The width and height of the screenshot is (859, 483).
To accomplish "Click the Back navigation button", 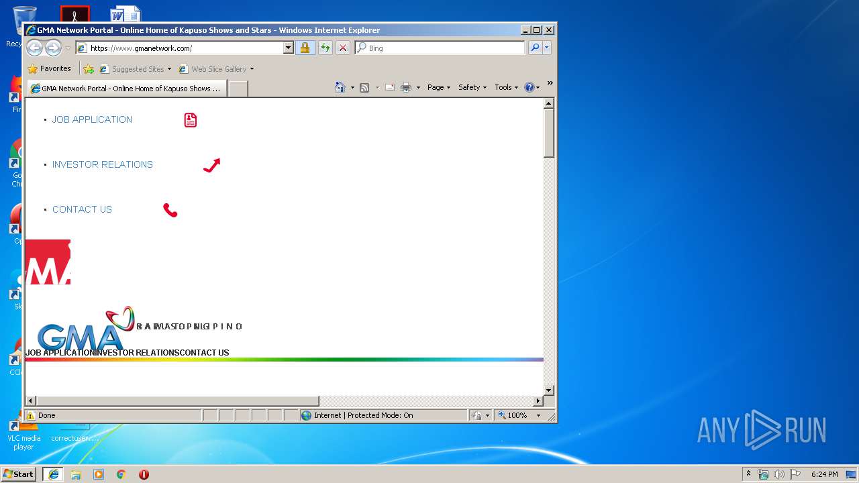I will (x=35, y=48).
